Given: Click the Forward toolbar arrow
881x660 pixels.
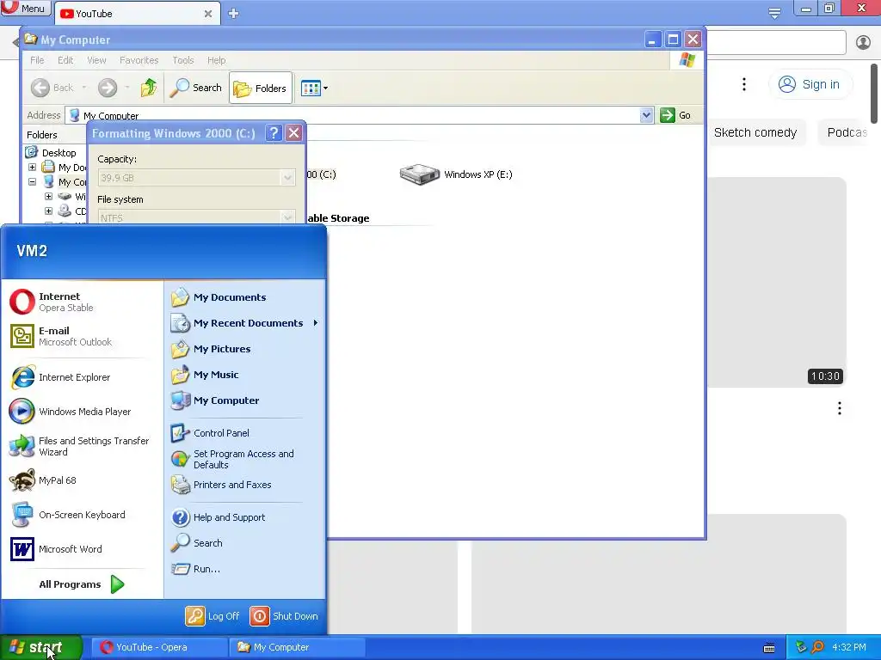Looking at the screenshot, I should click(x=108, y=88).
